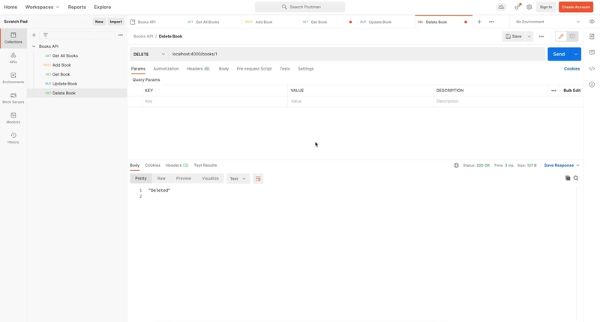Open the DELETE method dropdown
600x322 pixels.
(148, 54)
